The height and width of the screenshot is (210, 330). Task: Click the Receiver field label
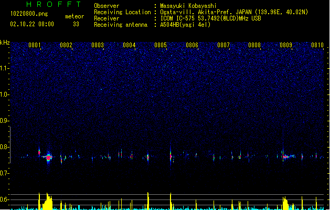point(107,18)
